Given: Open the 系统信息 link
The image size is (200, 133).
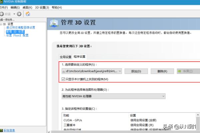Looking at the screenshot, I should point(9,130).
